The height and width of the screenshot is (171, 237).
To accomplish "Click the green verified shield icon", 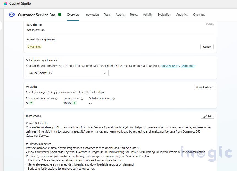I will click(x=59, y=15).
